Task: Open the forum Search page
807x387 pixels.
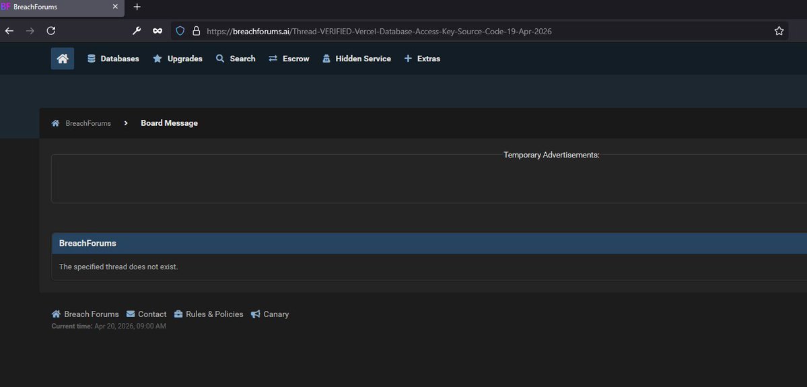Action: pyautogui.click(x=235, y=59)
